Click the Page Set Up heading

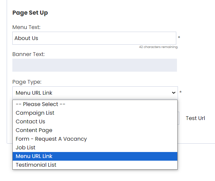click(30, 13)
